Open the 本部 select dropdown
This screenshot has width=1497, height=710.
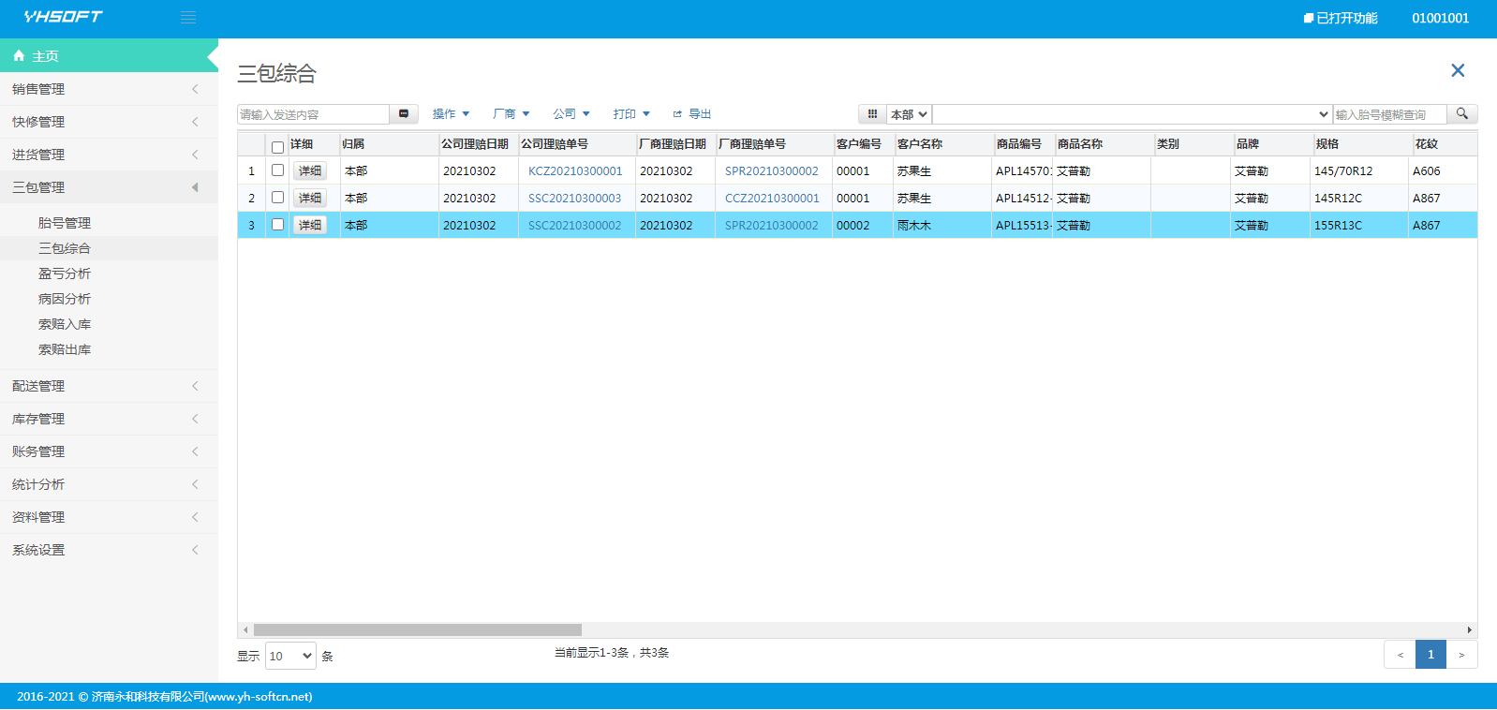pos(909,114)
